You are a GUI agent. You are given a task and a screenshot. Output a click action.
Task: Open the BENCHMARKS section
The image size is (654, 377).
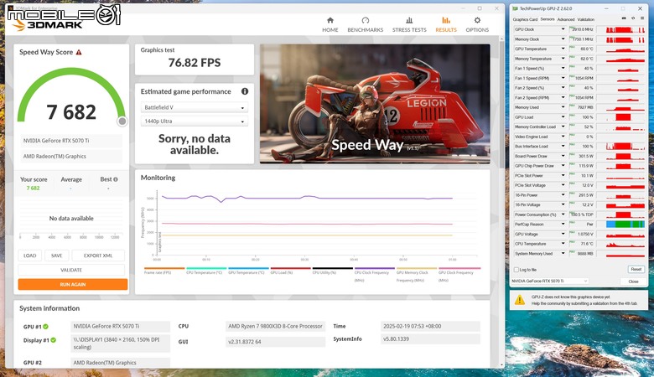[366, 24]
